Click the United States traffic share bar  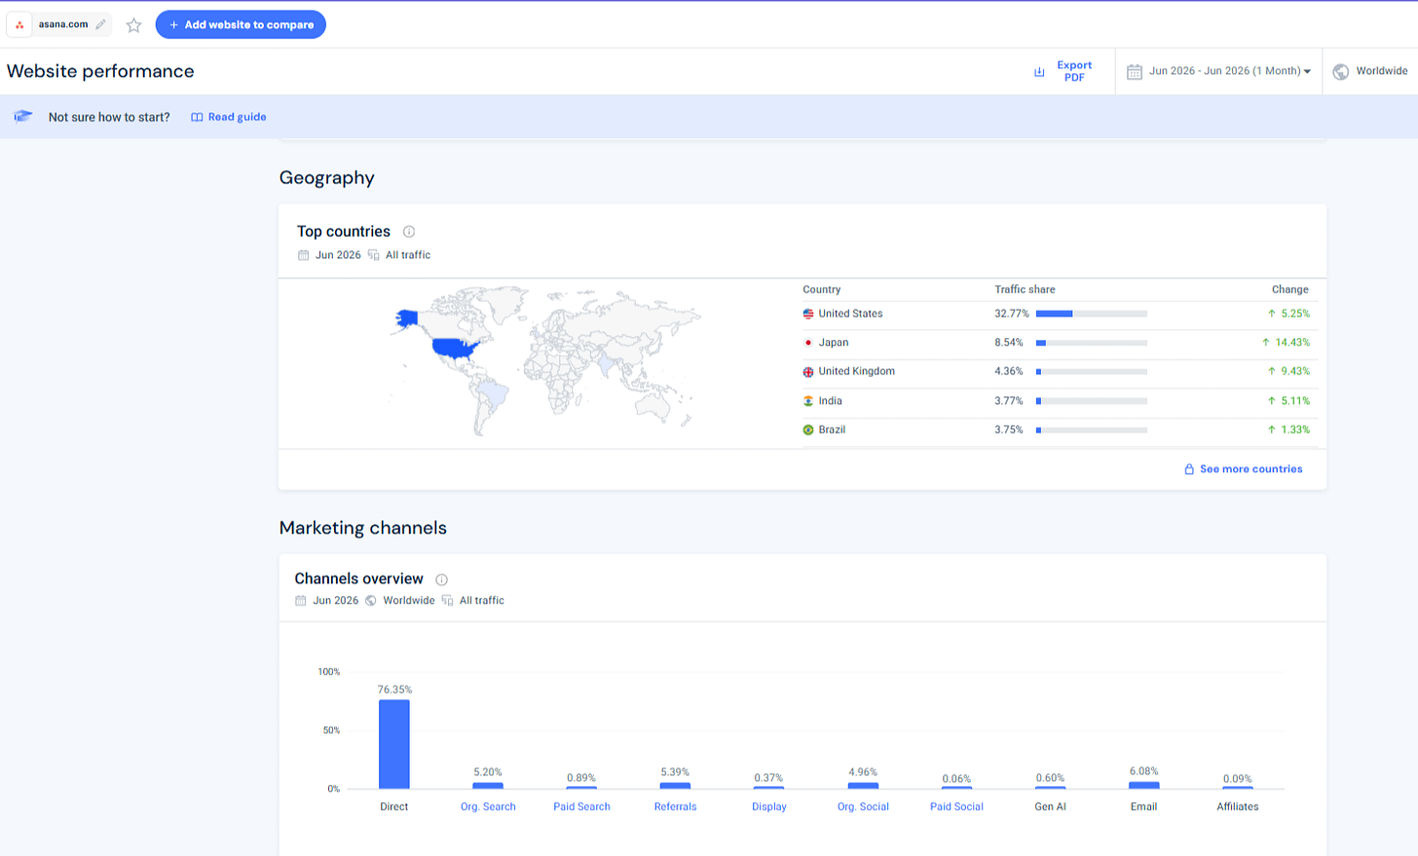click(1091, 314)
